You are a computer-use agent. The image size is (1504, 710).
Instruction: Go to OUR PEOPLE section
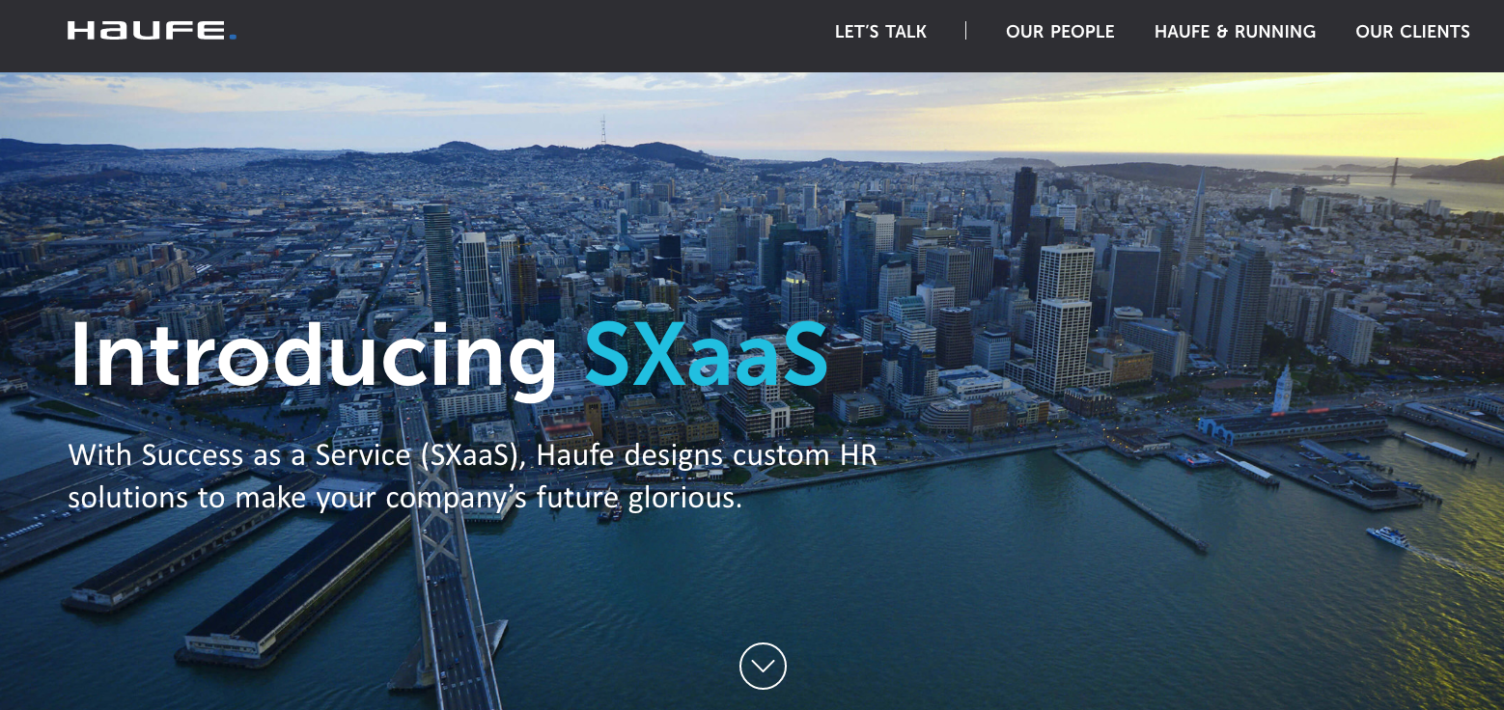1060,32
